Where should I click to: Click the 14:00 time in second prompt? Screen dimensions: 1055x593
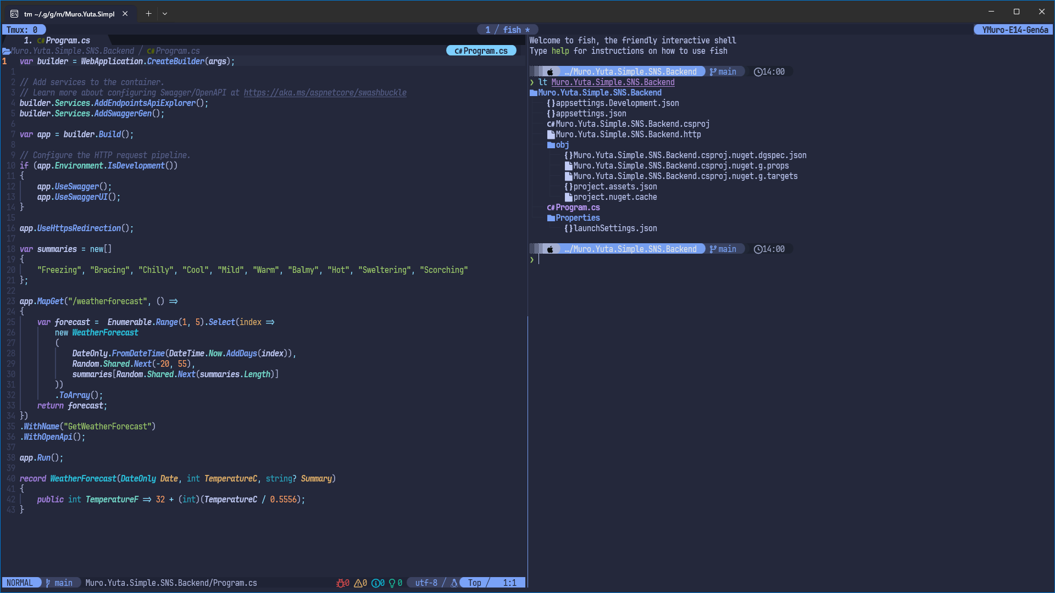coord(774,249)
